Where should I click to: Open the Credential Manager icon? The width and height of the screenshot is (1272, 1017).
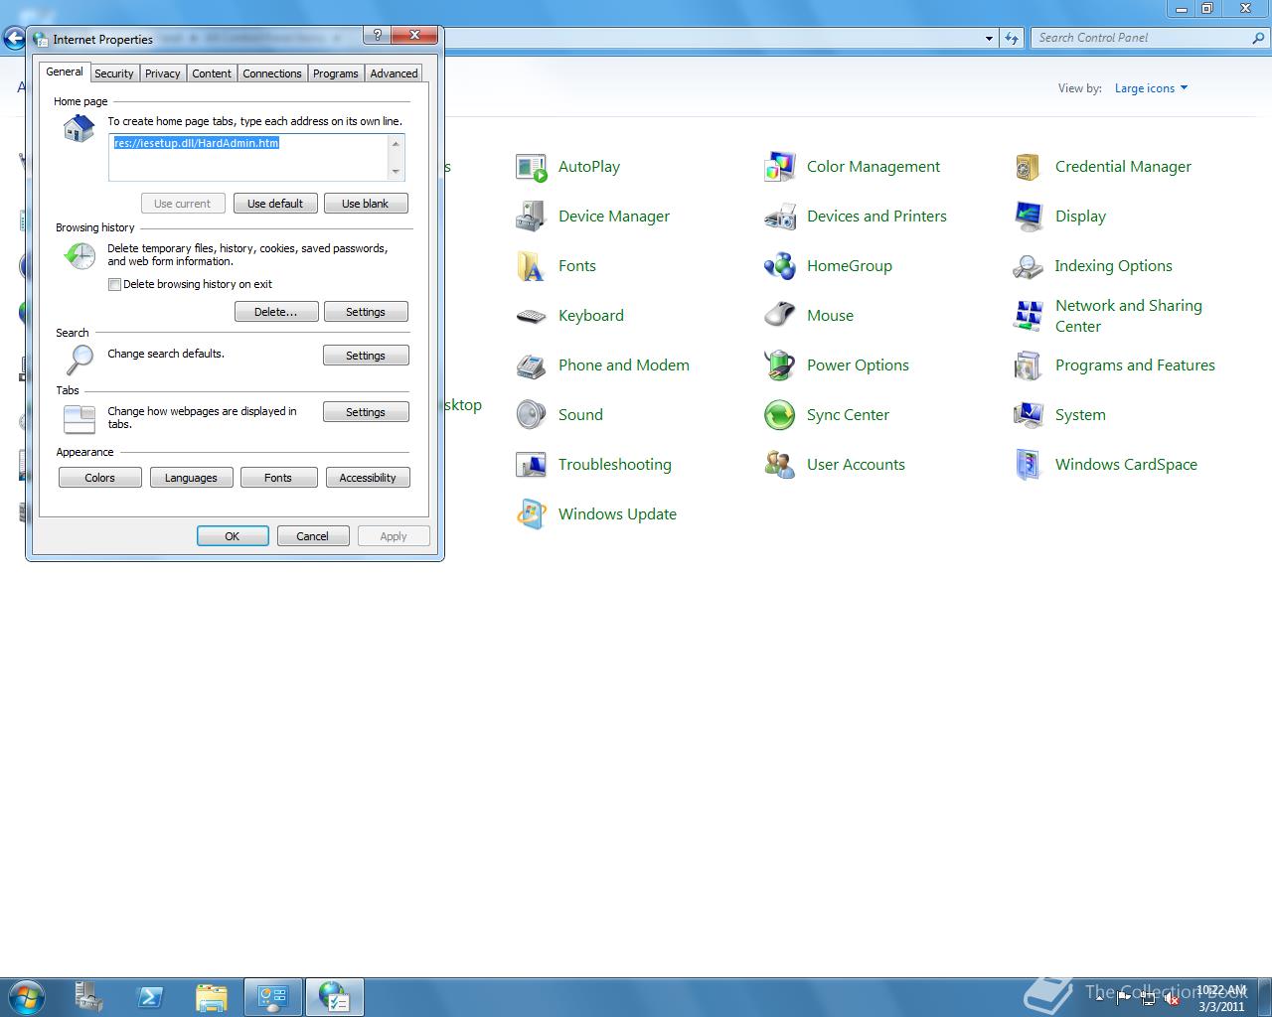pyautogui.click(x=1029, y=167)
